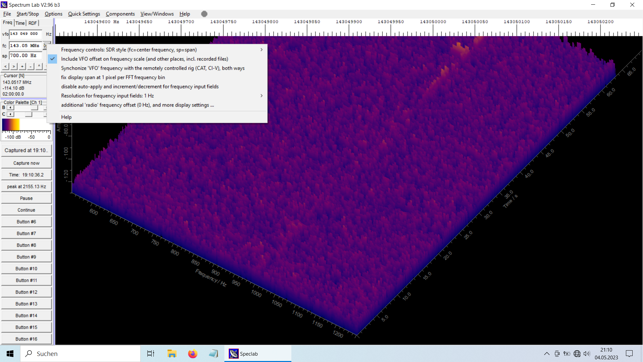The height and width of the screenshot is (362, 643).
Task: Click the battery status tray icon
Action: pyautogui.click(x=567, y=354)
